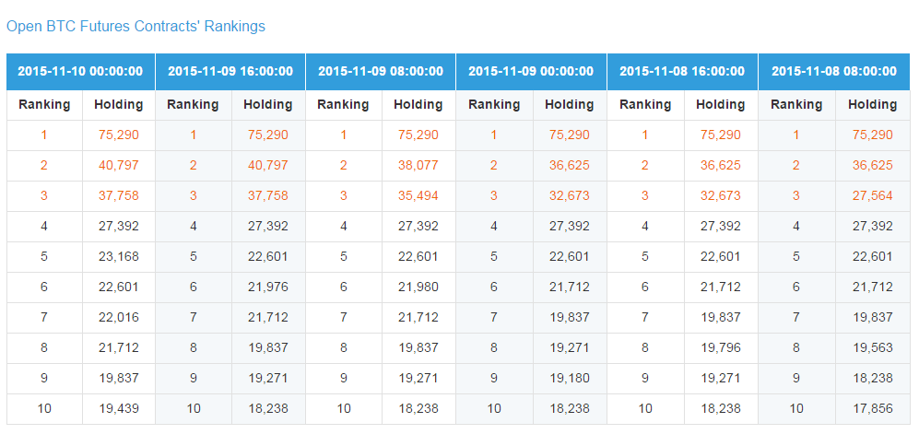Click Holding subheader under 2015-11-09 08:00:00

tap(418, 105)
